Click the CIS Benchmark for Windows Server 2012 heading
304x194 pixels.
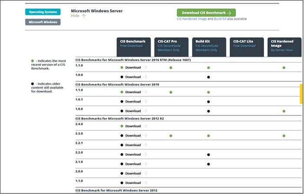[x=116, y=191]
